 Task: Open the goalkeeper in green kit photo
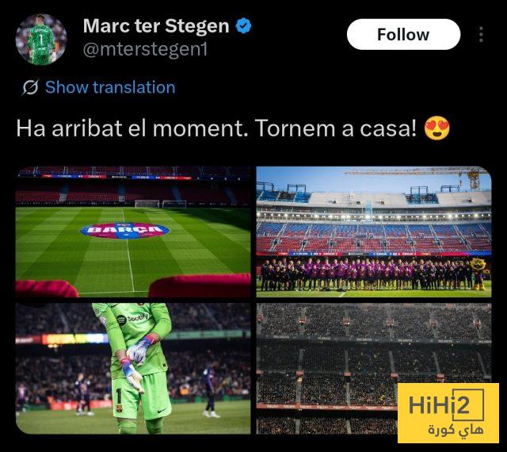133,369
